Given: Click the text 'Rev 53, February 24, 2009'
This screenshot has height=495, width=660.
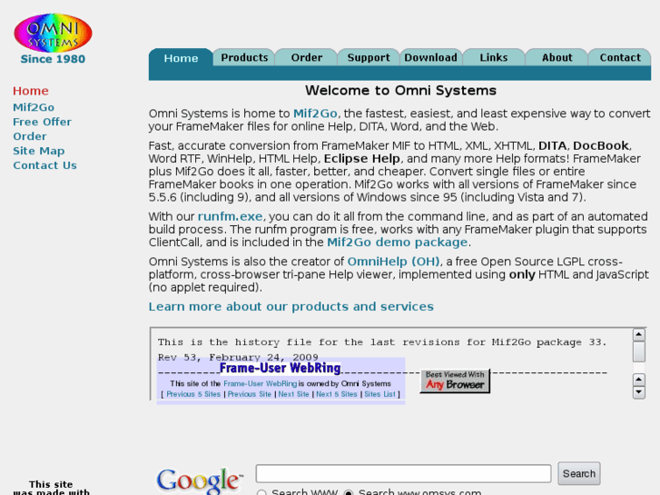Looking at the screenshot, I should click(x=238, y=357).
